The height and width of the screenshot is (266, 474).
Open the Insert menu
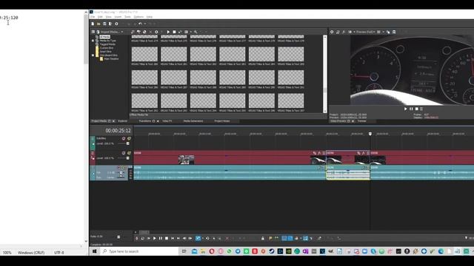118,17
